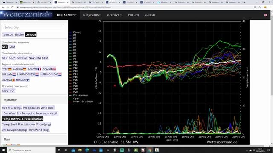Select Temp 2m & Precipitation
The image size is (273, 153).
18,125
